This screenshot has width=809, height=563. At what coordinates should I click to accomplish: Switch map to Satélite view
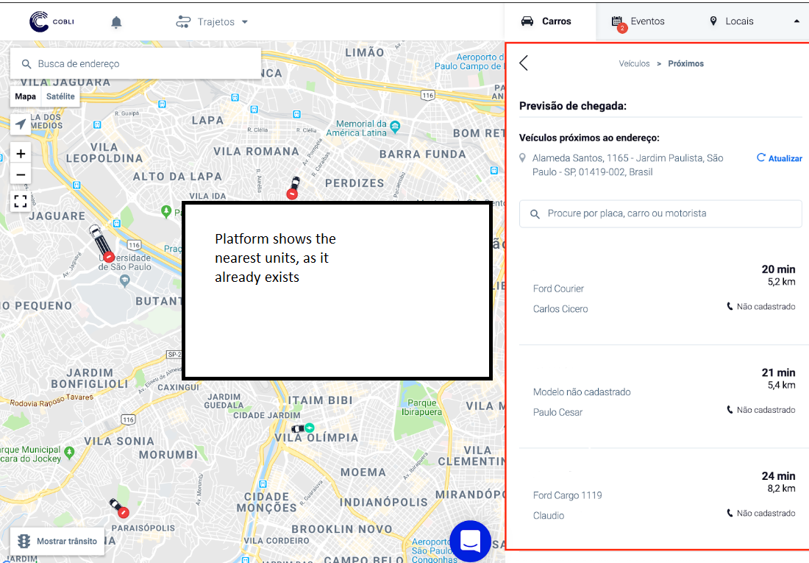[60, 96]
